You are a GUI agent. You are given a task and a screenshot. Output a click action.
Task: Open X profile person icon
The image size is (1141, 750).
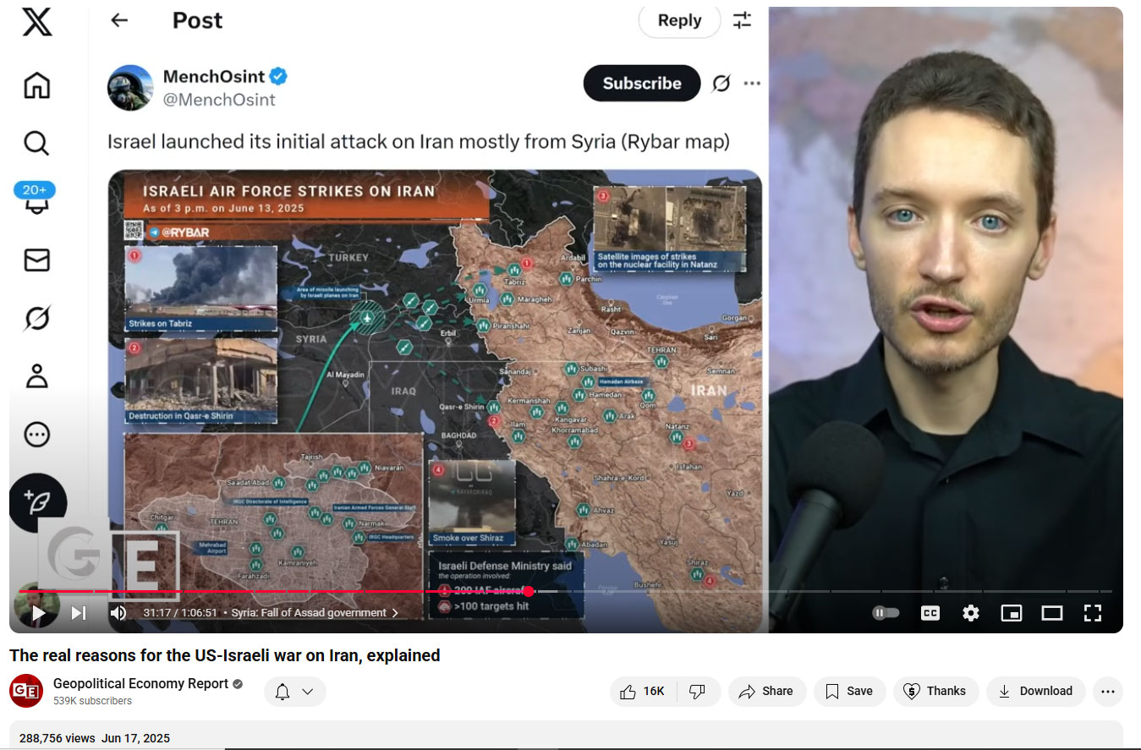(36, 375)
